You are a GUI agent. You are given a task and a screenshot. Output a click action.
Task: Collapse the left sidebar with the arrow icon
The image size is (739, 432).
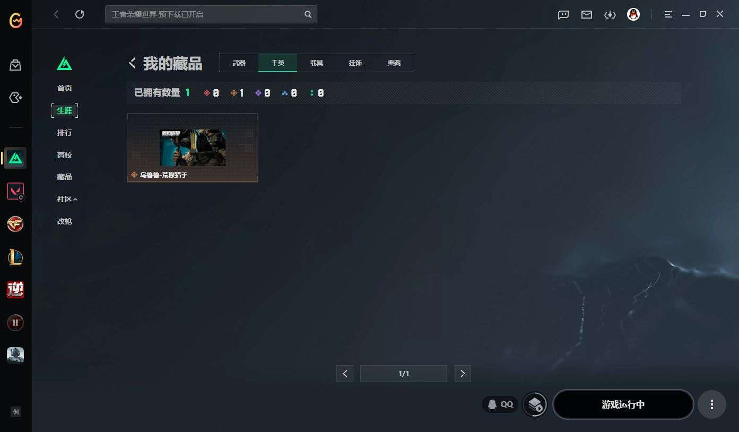coord(16,411)
